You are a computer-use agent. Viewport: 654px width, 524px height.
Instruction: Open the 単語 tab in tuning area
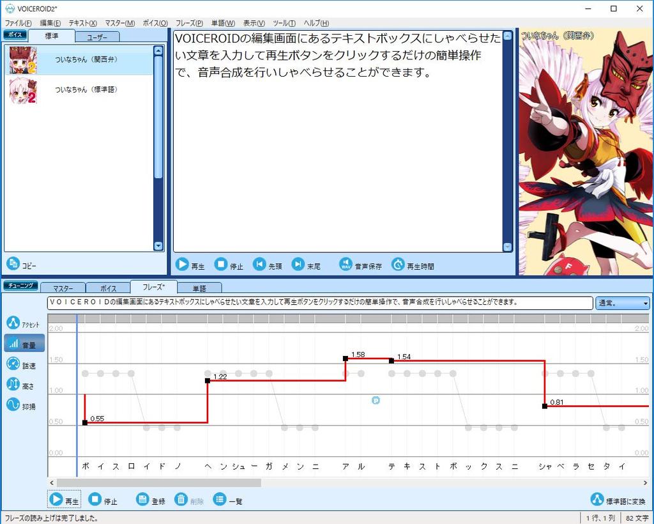[200, 288]
